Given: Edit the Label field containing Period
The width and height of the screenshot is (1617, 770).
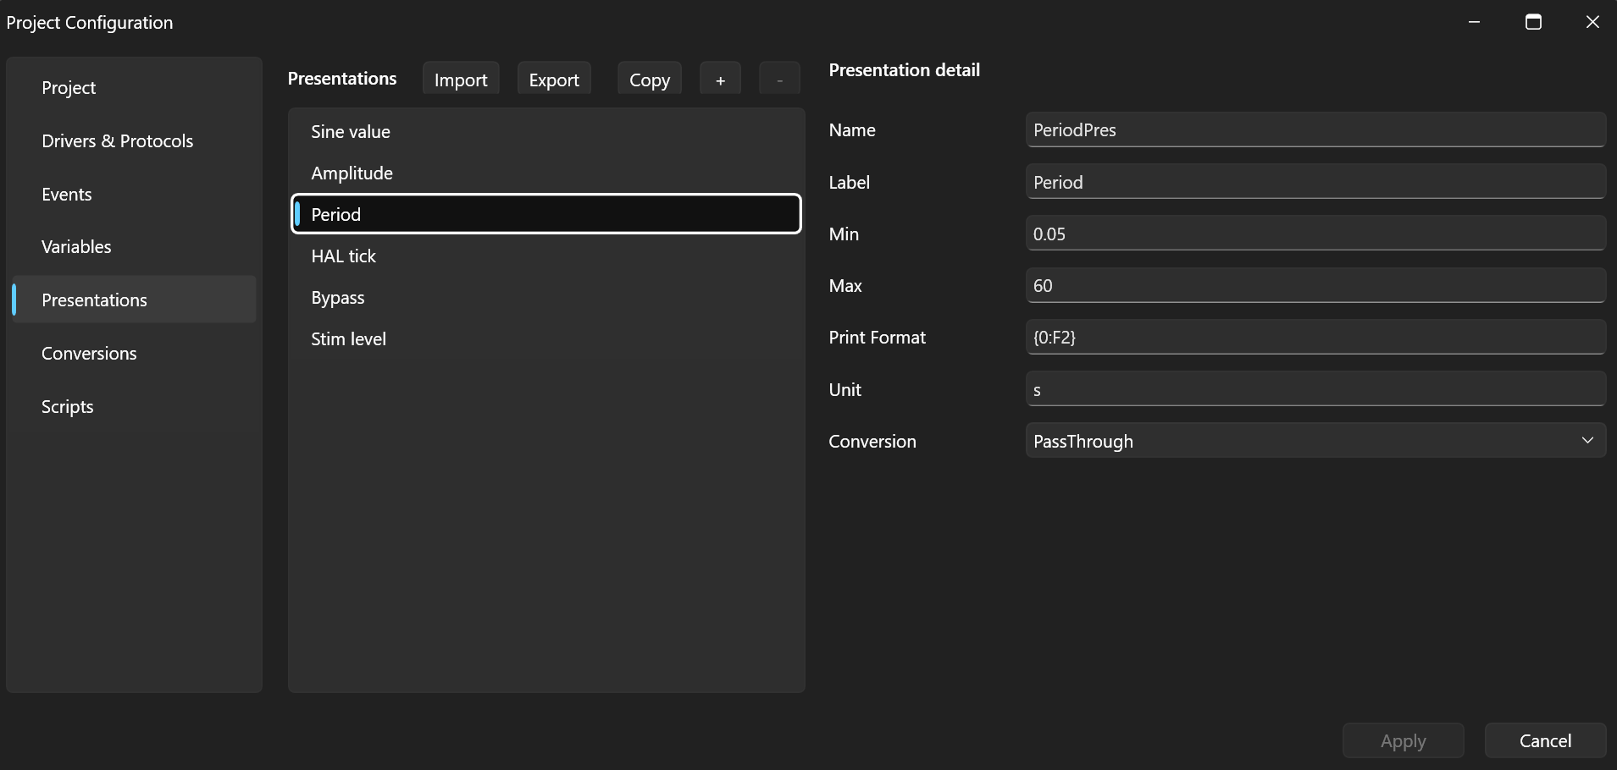Looking at the screenshot, I should point(1315,182).
